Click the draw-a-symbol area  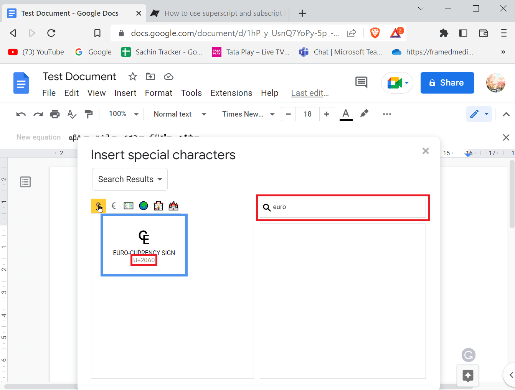pos(343,301)
